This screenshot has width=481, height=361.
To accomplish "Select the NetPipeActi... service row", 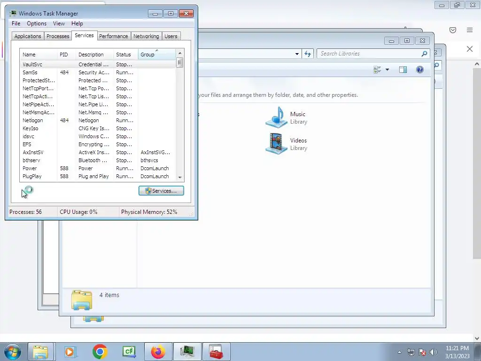I will 98,104.
